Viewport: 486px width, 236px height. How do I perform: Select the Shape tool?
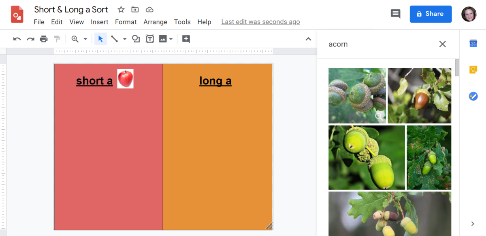136,39
